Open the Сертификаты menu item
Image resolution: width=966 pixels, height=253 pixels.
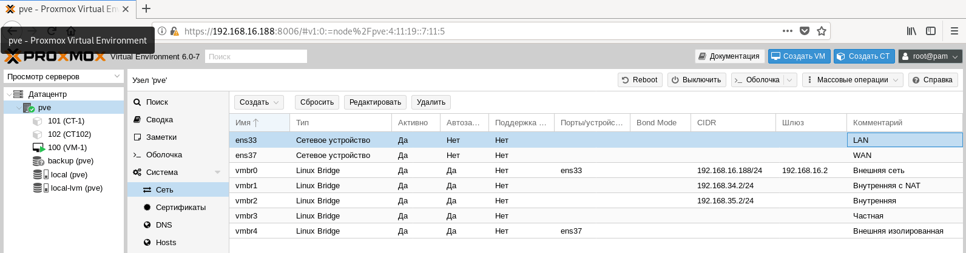180,208
